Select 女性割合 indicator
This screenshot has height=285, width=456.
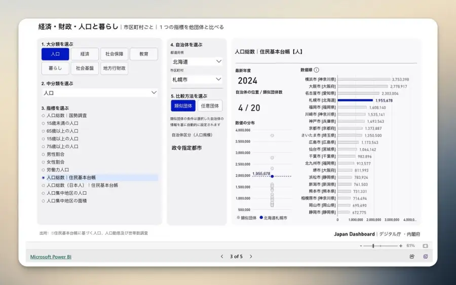click(53, 162)
